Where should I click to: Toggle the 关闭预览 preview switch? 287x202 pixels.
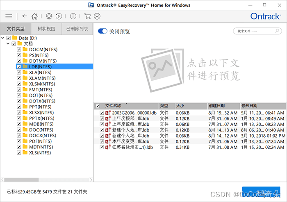[102, 31]
